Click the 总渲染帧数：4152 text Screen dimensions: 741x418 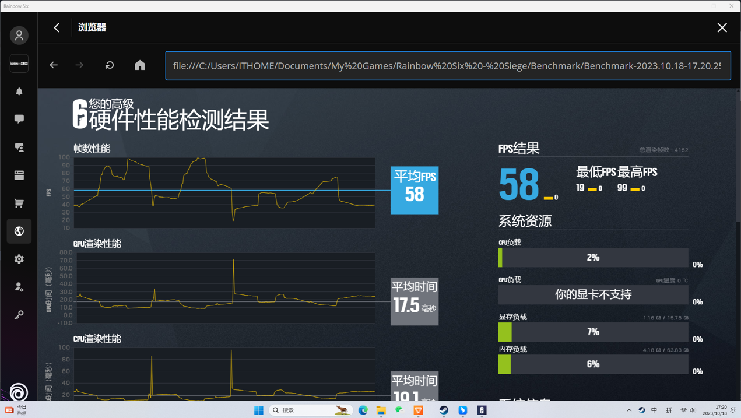[x=663, y=150]
